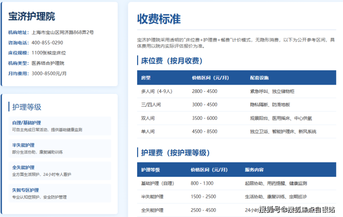
Task: Click the 医养结合护理院 institution type
Action: tap(48, 63)
